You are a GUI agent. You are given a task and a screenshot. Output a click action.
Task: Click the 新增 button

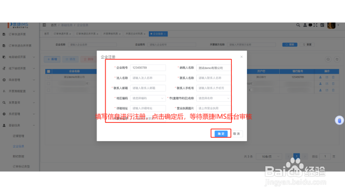(x=52, y=59)
